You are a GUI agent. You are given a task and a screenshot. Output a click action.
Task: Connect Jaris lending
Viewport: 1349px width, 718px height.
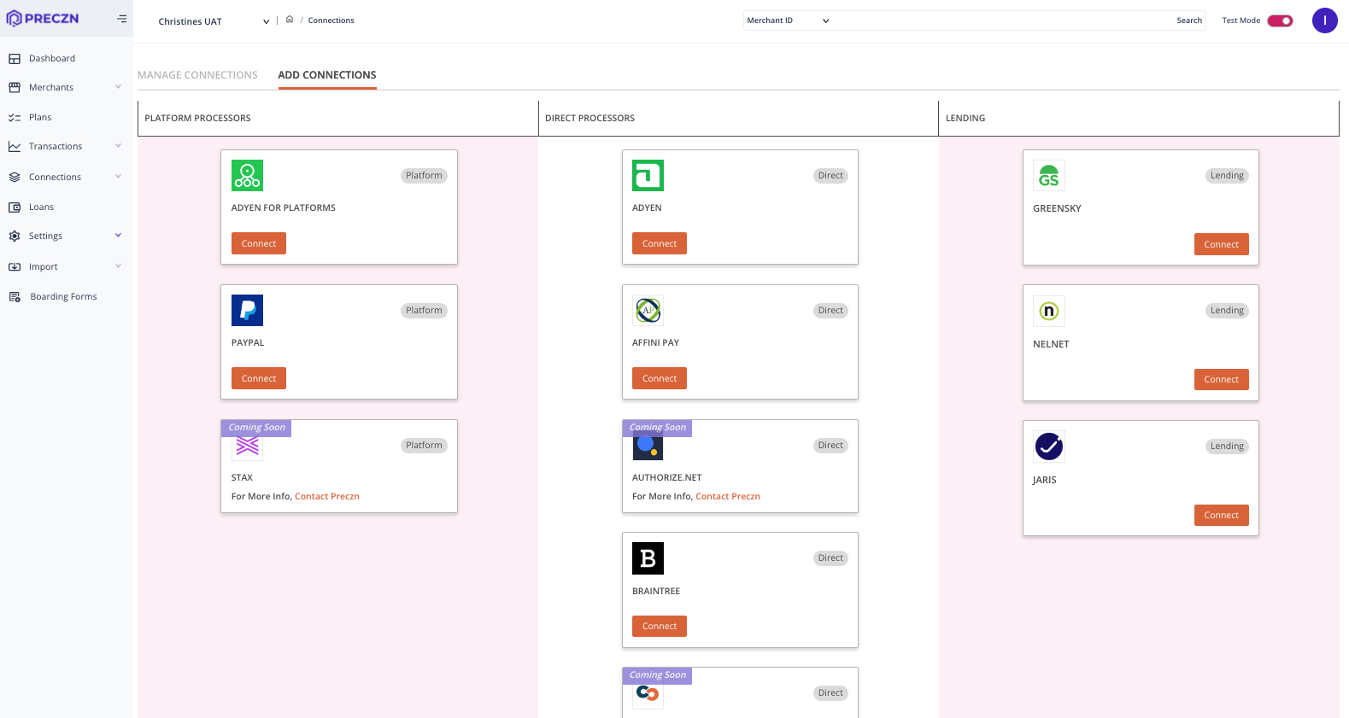point(1221,515)
